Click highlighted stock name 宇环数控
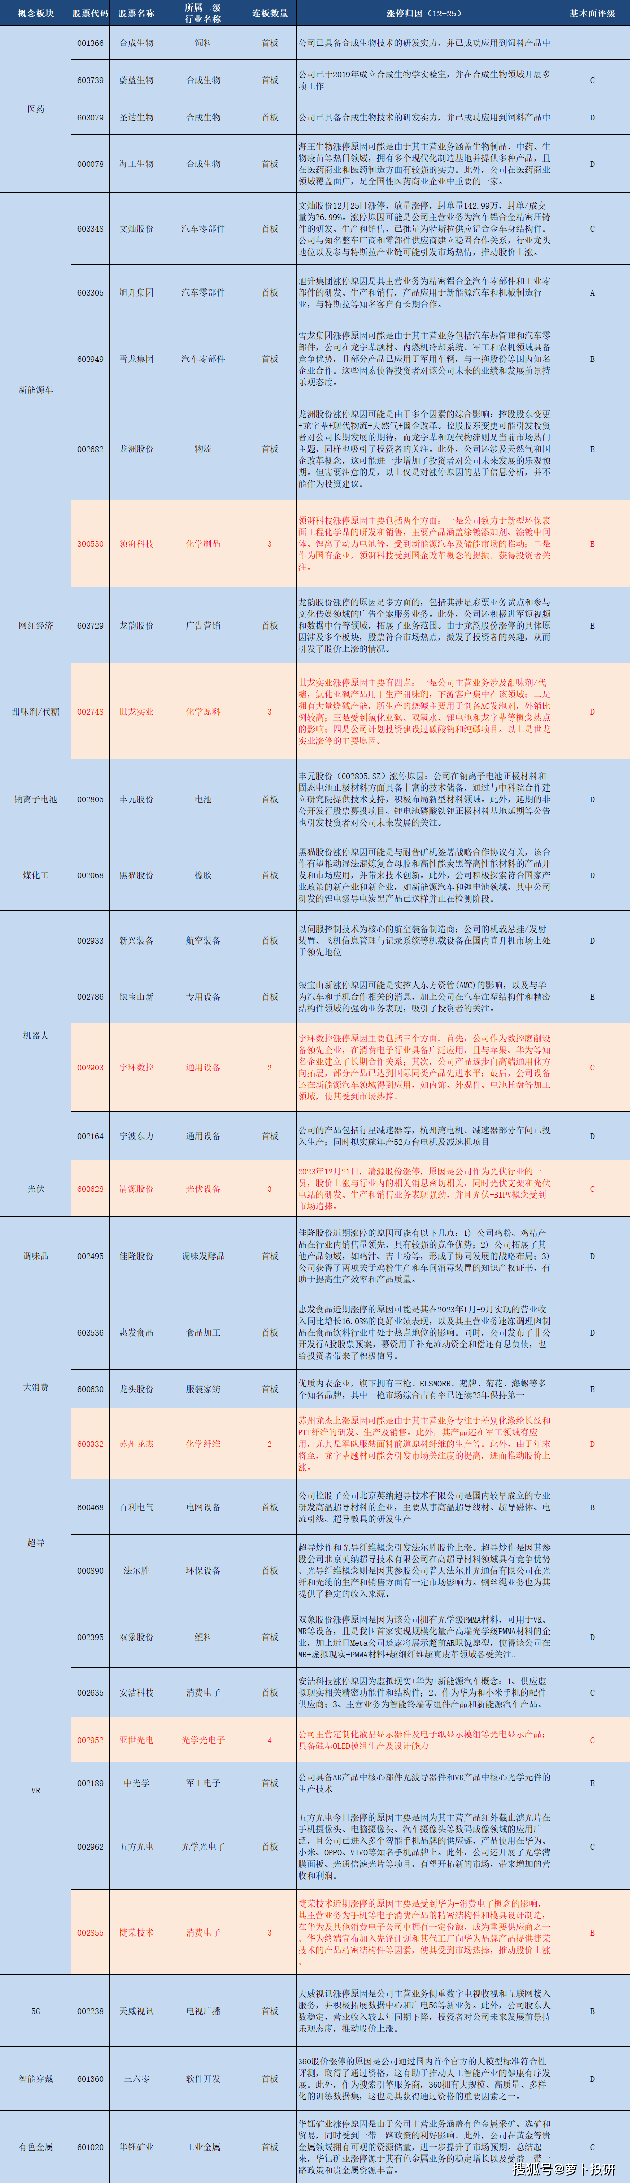The width and height of the screenshot is (630, 2183). (136, 1068)
